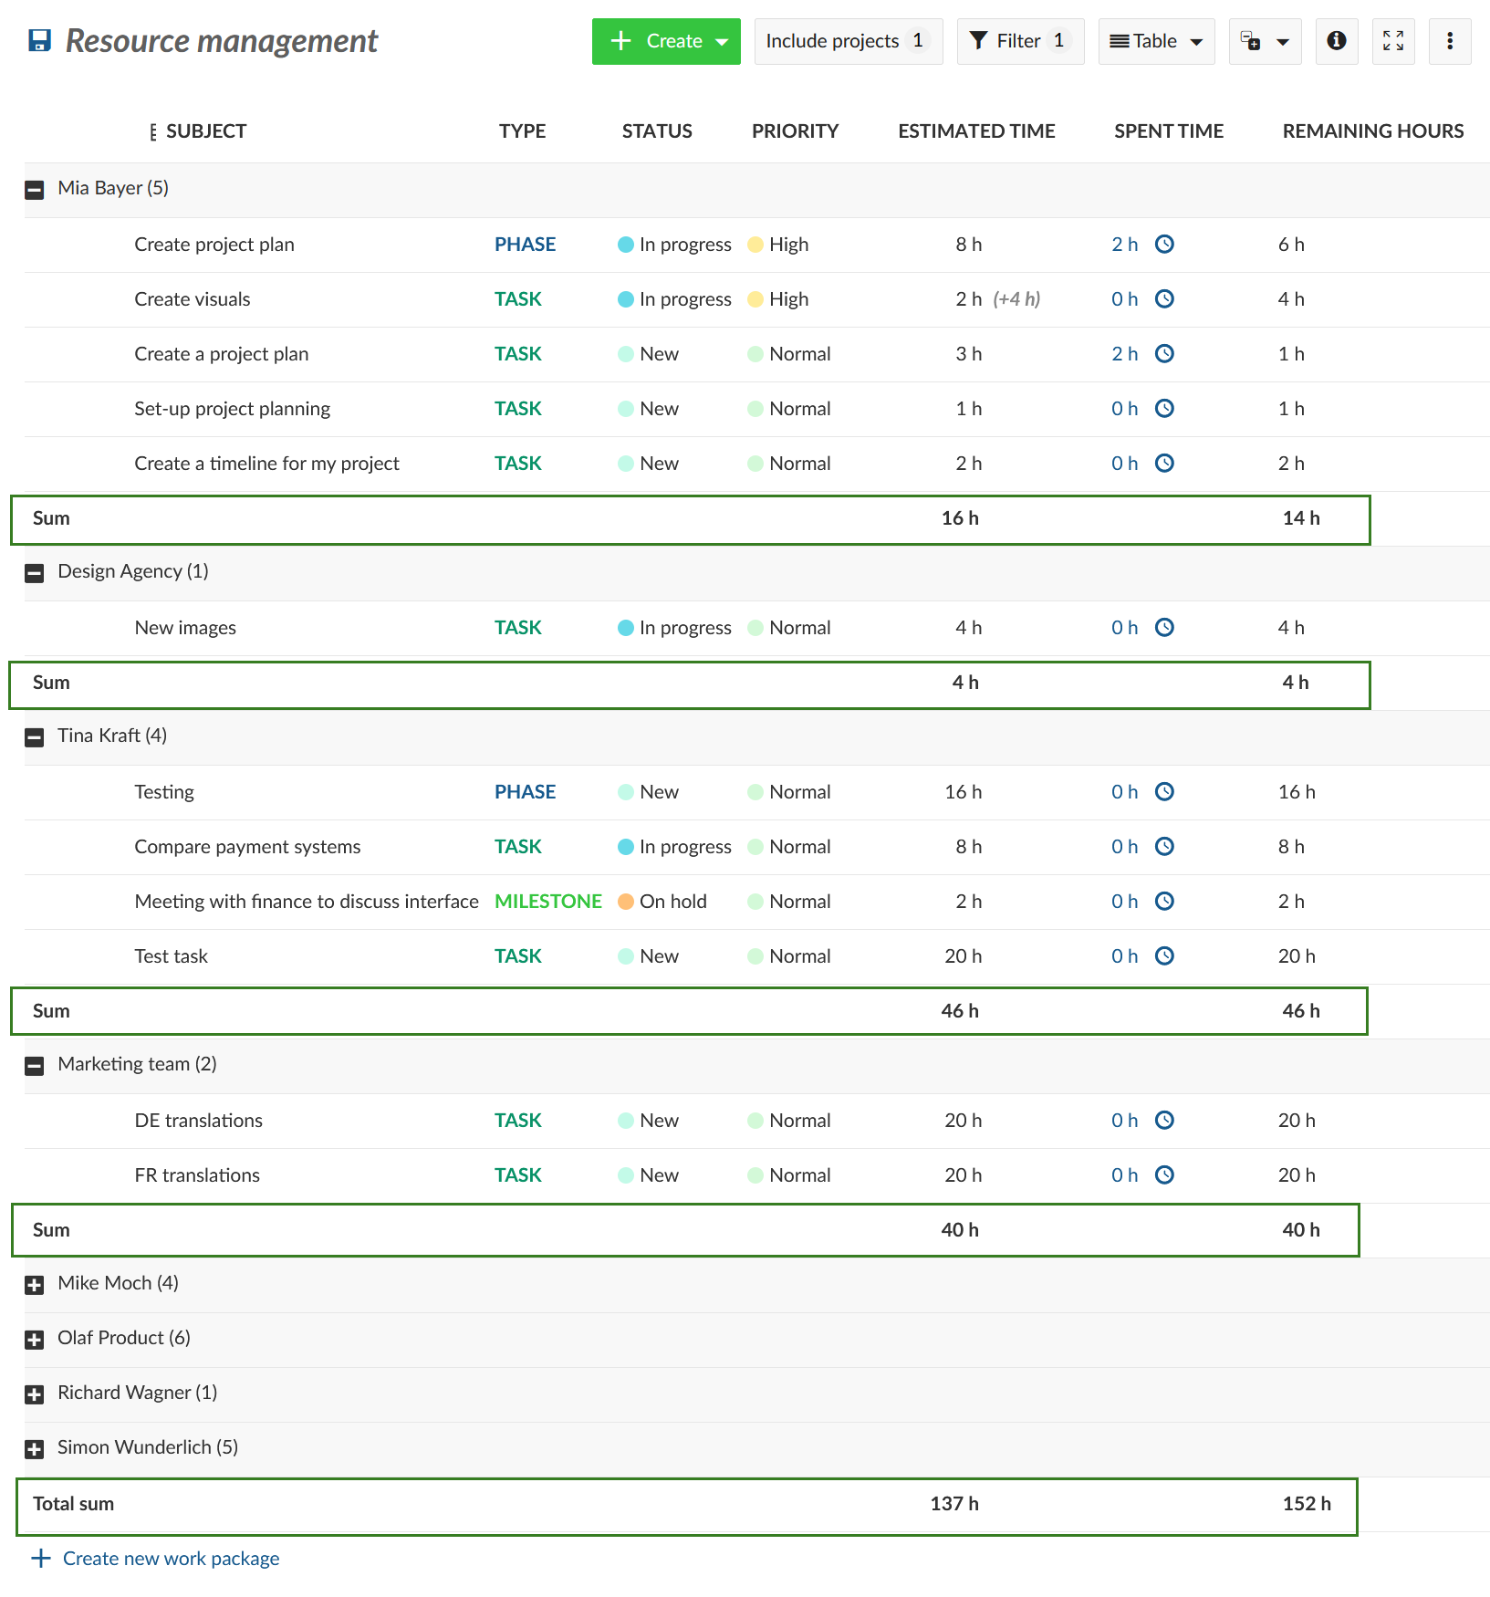
Task: Click the Create new work package link
Action: 171,1558
